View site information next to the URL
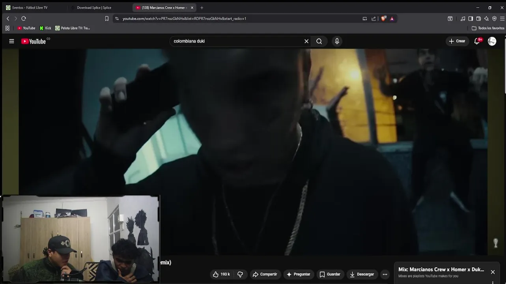 tap(117, 19)
